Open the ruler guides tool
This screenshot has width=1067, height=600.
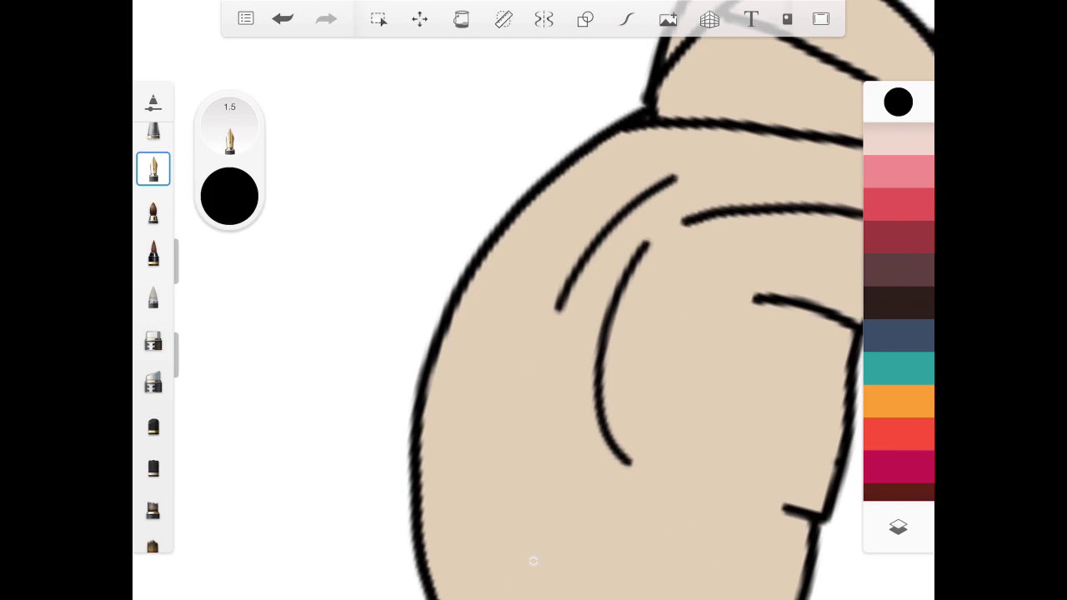[x=503, y=18]
